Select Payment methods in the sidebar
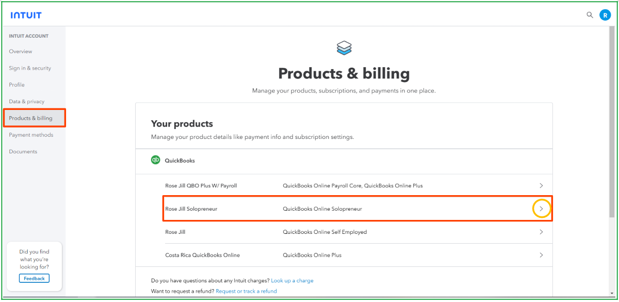619x302 pixels. (31, 135)
